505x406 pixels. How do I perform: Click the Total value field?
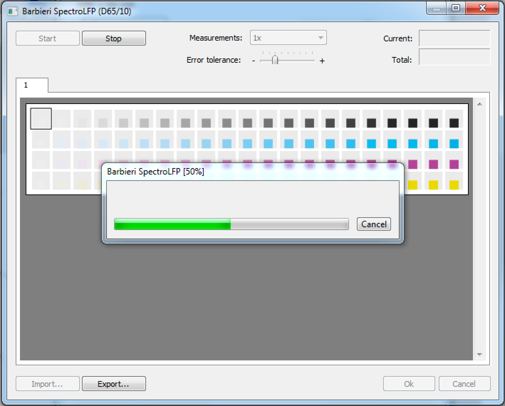[454, 57]
